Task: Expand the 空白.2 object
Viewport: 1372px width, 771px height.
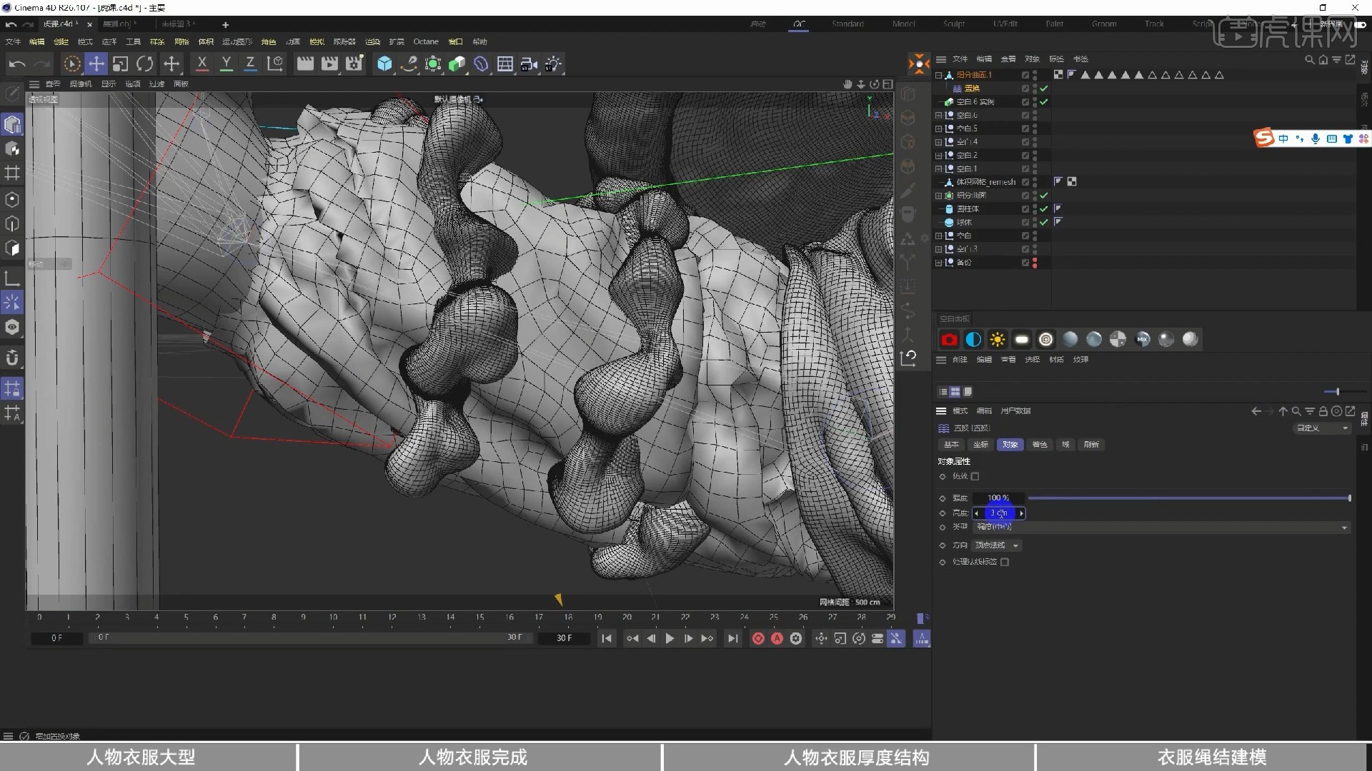Action: [938, 155]
